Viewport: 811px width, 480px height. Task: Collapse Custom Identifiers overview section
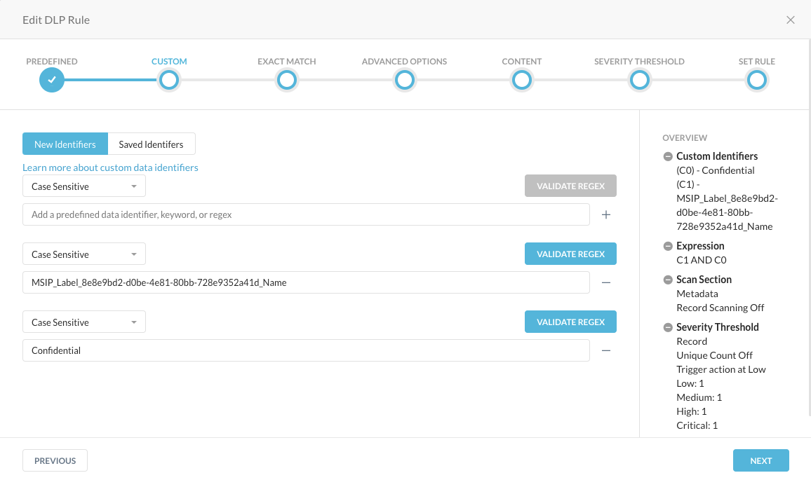(668, 156)
